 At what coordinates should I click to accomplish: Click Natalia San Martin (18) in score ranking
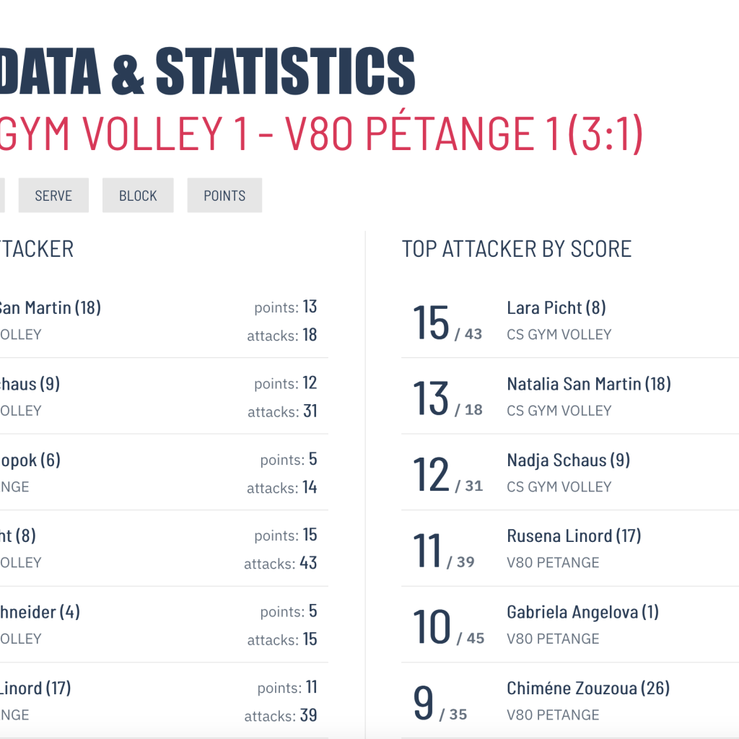589,384
